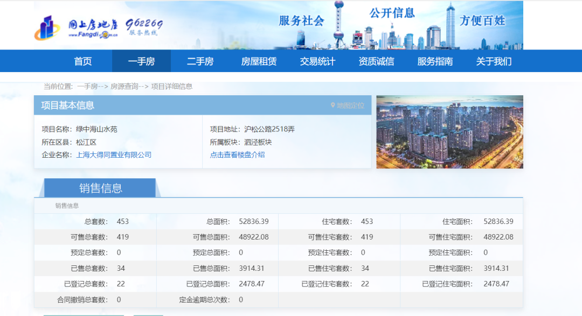Click the 点击查看楼盘介绍 link
This screenshot has width=582, height=316.
pyautogui.click(x=237, y=155)
